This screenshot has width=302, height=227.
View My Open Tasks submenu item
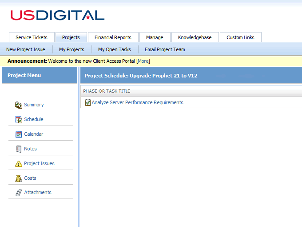tap(115, 49)
